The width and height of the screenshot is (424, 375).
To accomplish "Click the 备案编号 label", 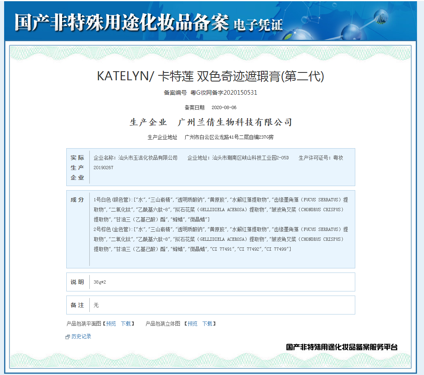I will pyautogui.click(x=175, y=93).
